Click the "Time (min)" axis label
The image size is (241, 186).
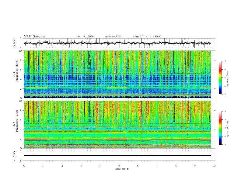pyautogui.click(x=122, y=169)
